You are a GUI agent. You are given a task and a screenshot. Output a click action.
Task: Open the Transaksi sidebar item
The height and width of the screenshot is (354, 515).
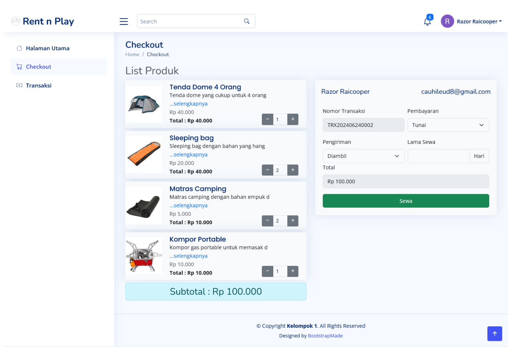(x=39, y=85)
